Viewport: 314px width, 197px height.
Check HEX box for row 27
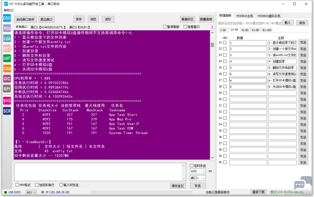(x=225, y=80)
